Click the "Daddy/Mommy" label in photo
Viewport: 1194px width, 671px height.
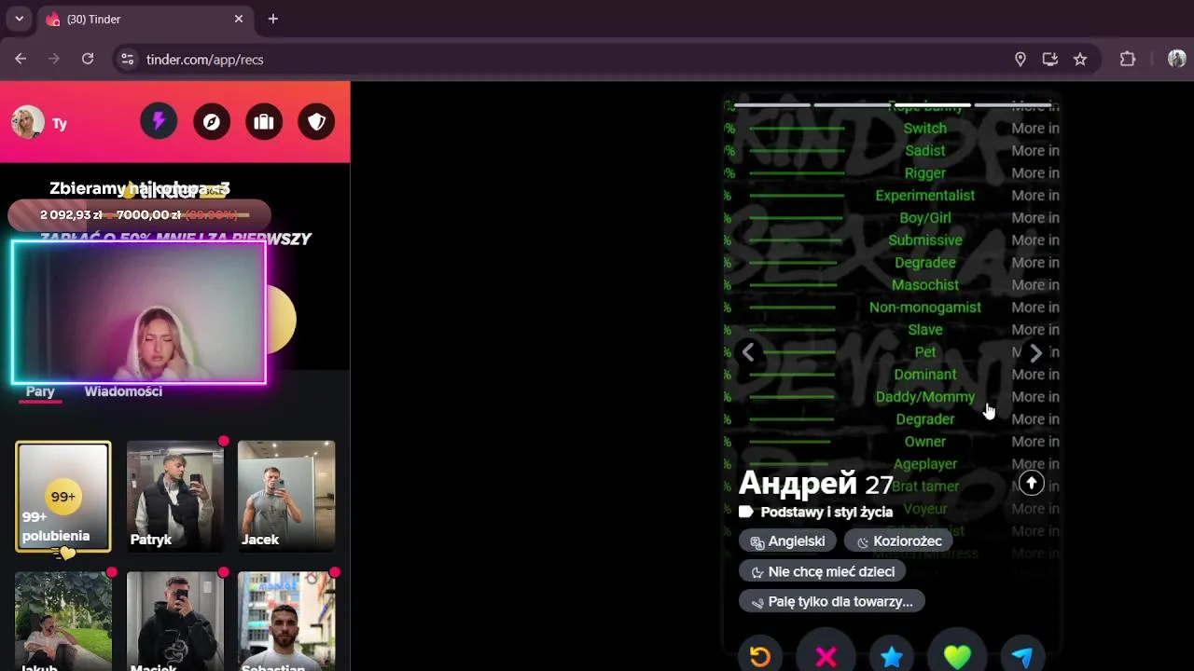924,397
